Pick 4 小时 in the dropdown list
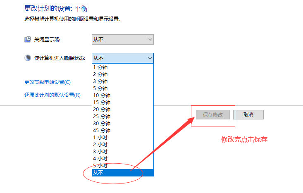303x193 pixels. (123, 159)
